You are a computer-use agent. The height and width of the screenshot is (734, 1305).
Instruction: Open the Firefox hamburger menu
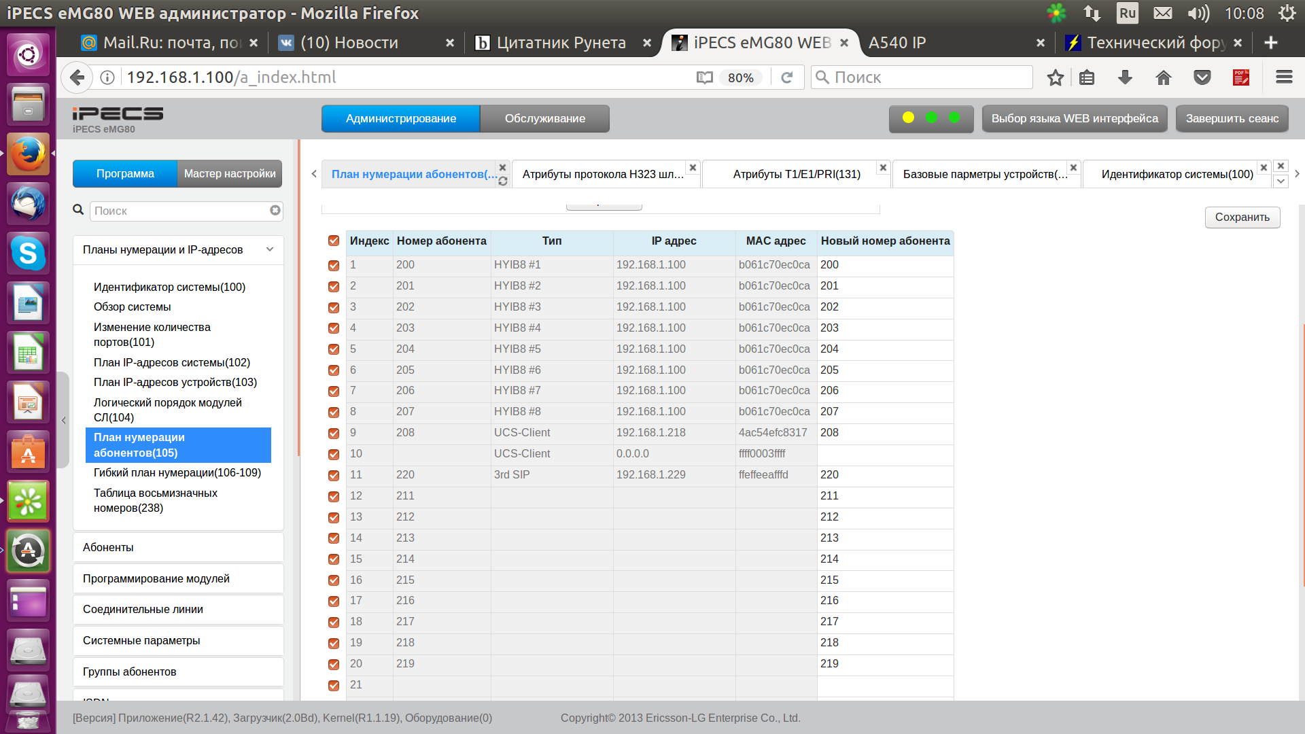[1284, 77]
